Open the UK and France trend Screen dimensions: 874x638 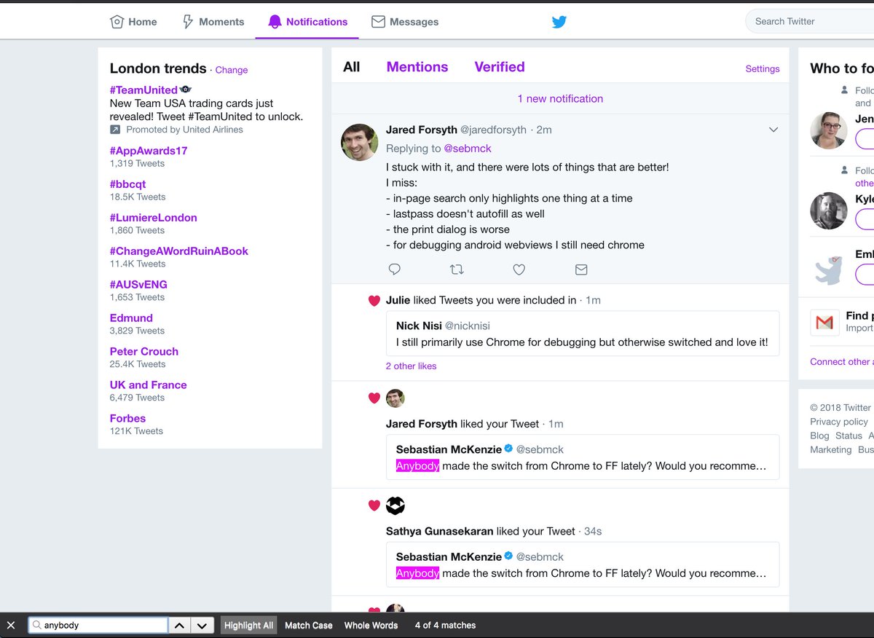149,385
